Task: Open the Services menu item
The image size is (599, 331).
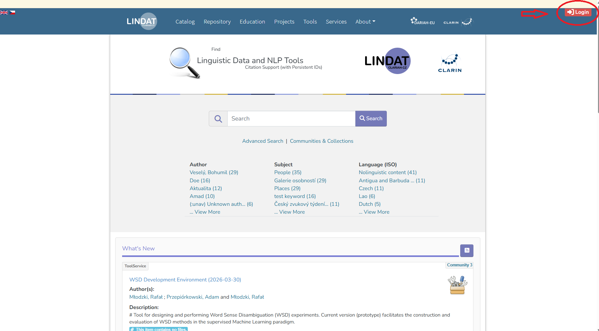Action: tap(336, 22)
